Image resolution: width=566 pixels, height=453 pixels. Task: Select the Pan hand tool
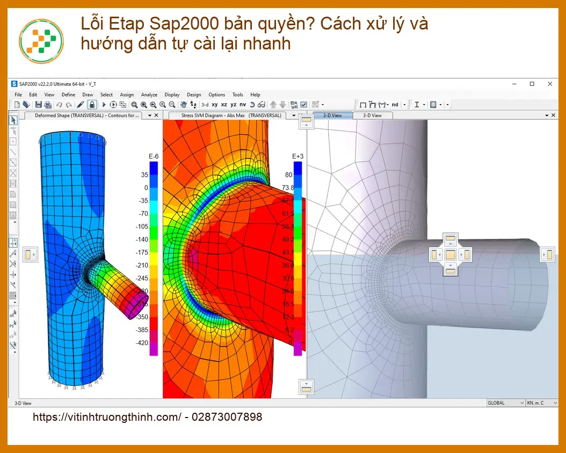(184, 105)
